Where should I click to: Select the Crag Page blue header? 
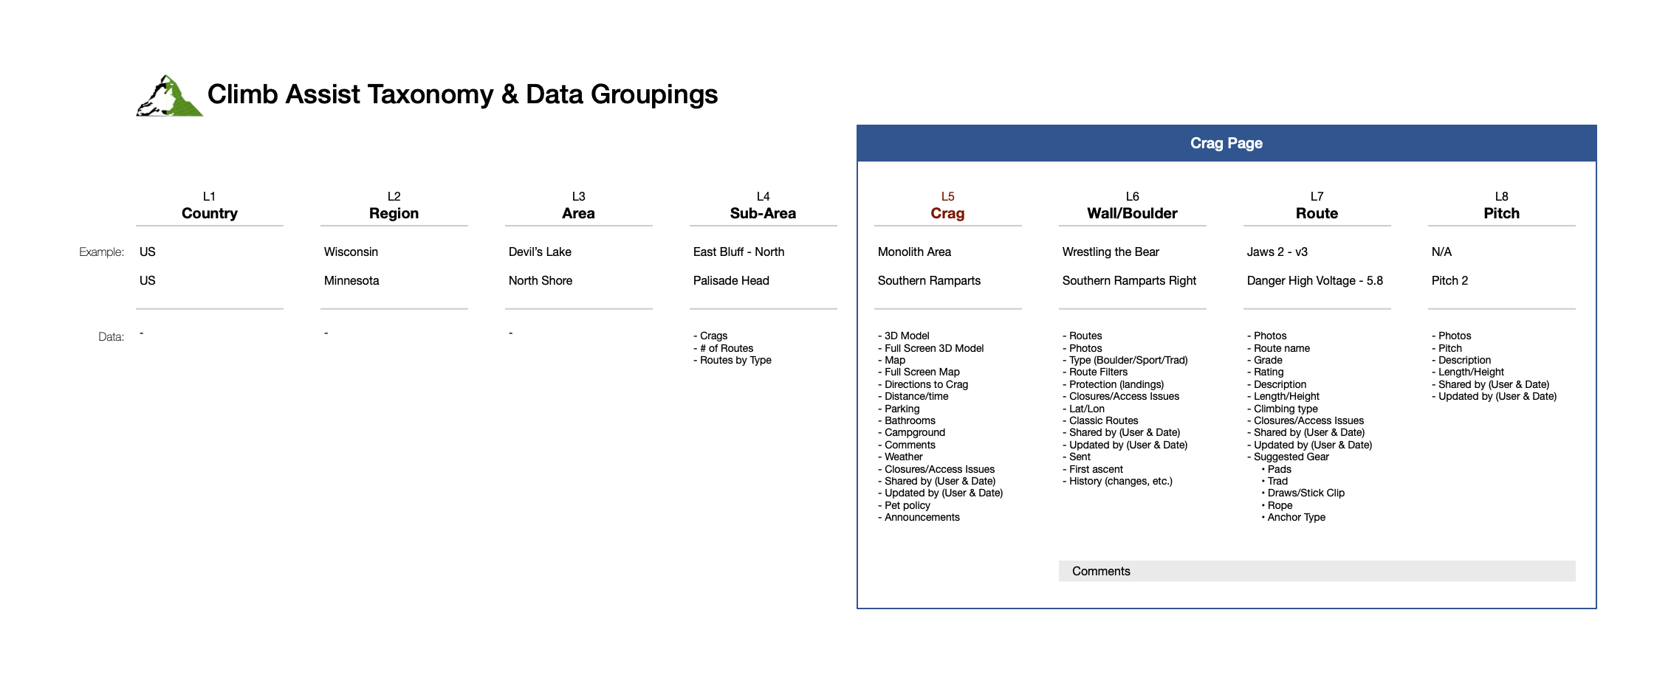coord(1226,143)
